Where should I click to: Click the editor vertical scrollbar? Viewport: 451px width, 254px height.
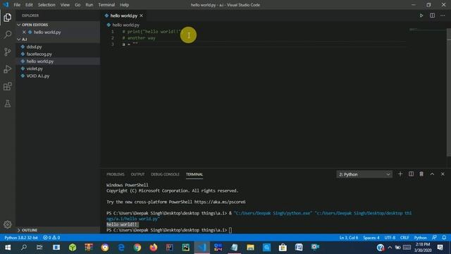(x=449, y=92)
